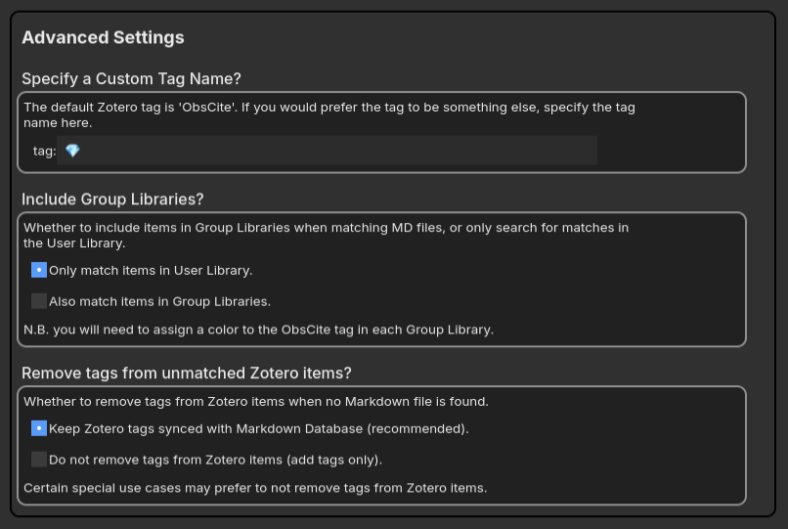
Task: Select 'Also match items in Group Libraries' radio
Action: click(39, 301)
